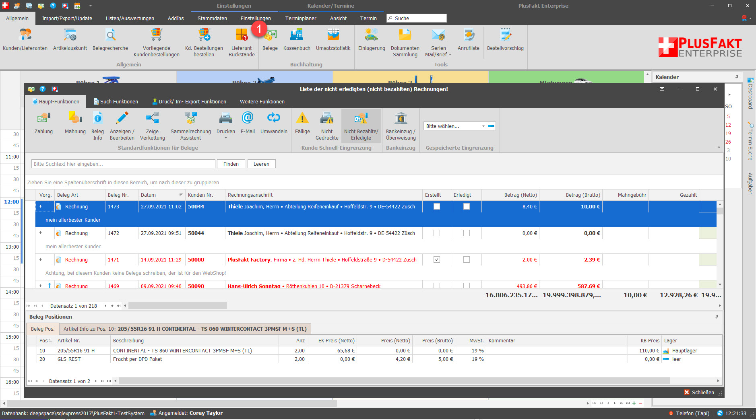Switch to Artikel Info zu Pos. 10 tab
Screen dimensions: 756x420
pos(185,329)
